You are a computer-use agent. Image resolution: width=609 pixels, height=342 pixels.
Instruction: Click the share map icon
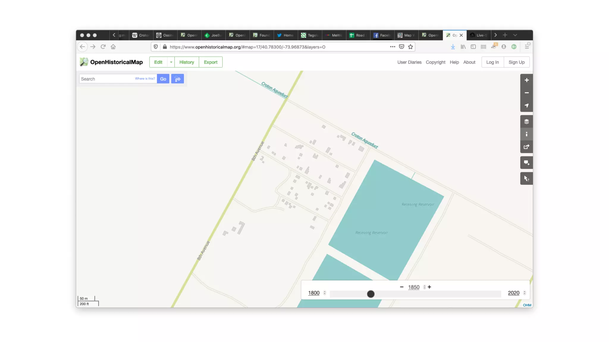pos(526,147)
